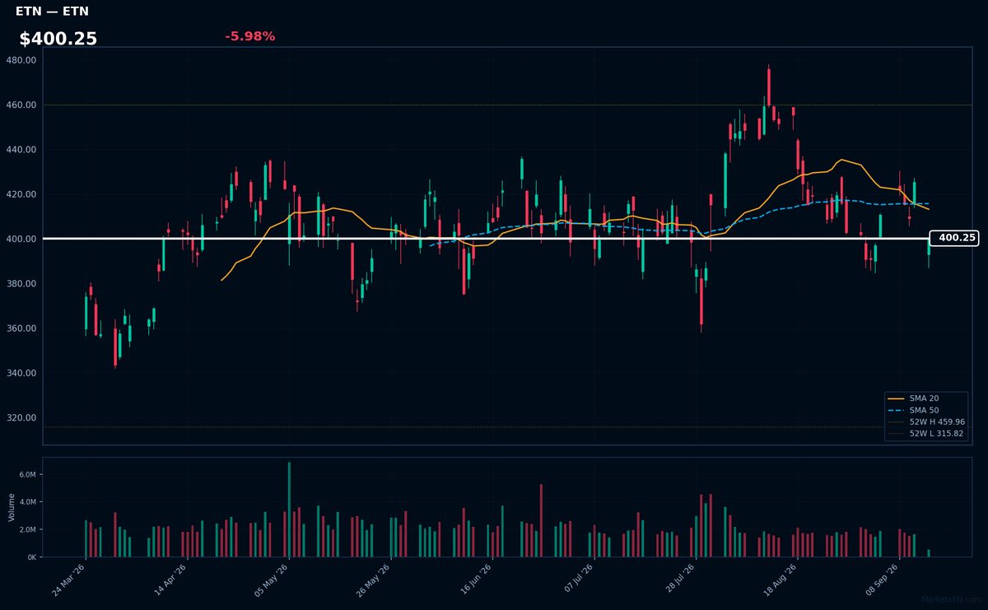Click the tallest volume bar near 05 May
The width and height of the screenshot is (988, 610).
click(x=289, y=510)
